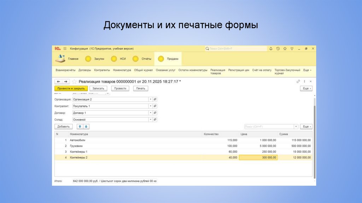Screen dimensions: 362x203
Task: Open Общий журнал
Action: 144,70
